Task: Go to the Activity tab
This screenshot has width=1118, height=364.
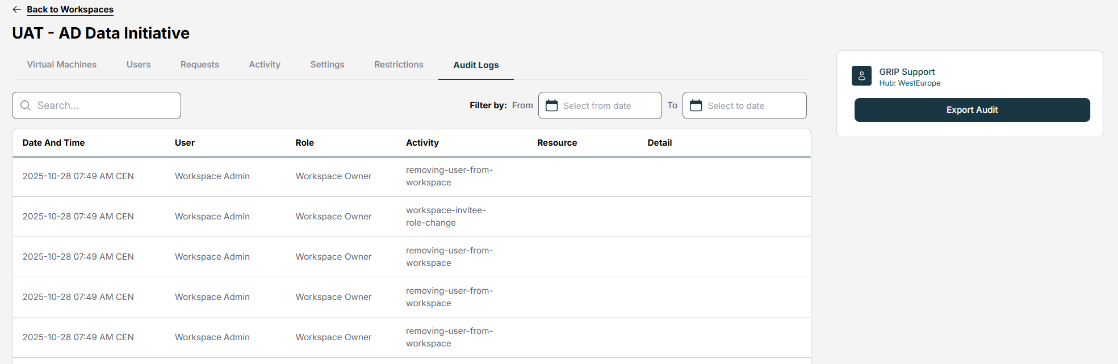Action: pyautogui.click(x=265, y=65)
